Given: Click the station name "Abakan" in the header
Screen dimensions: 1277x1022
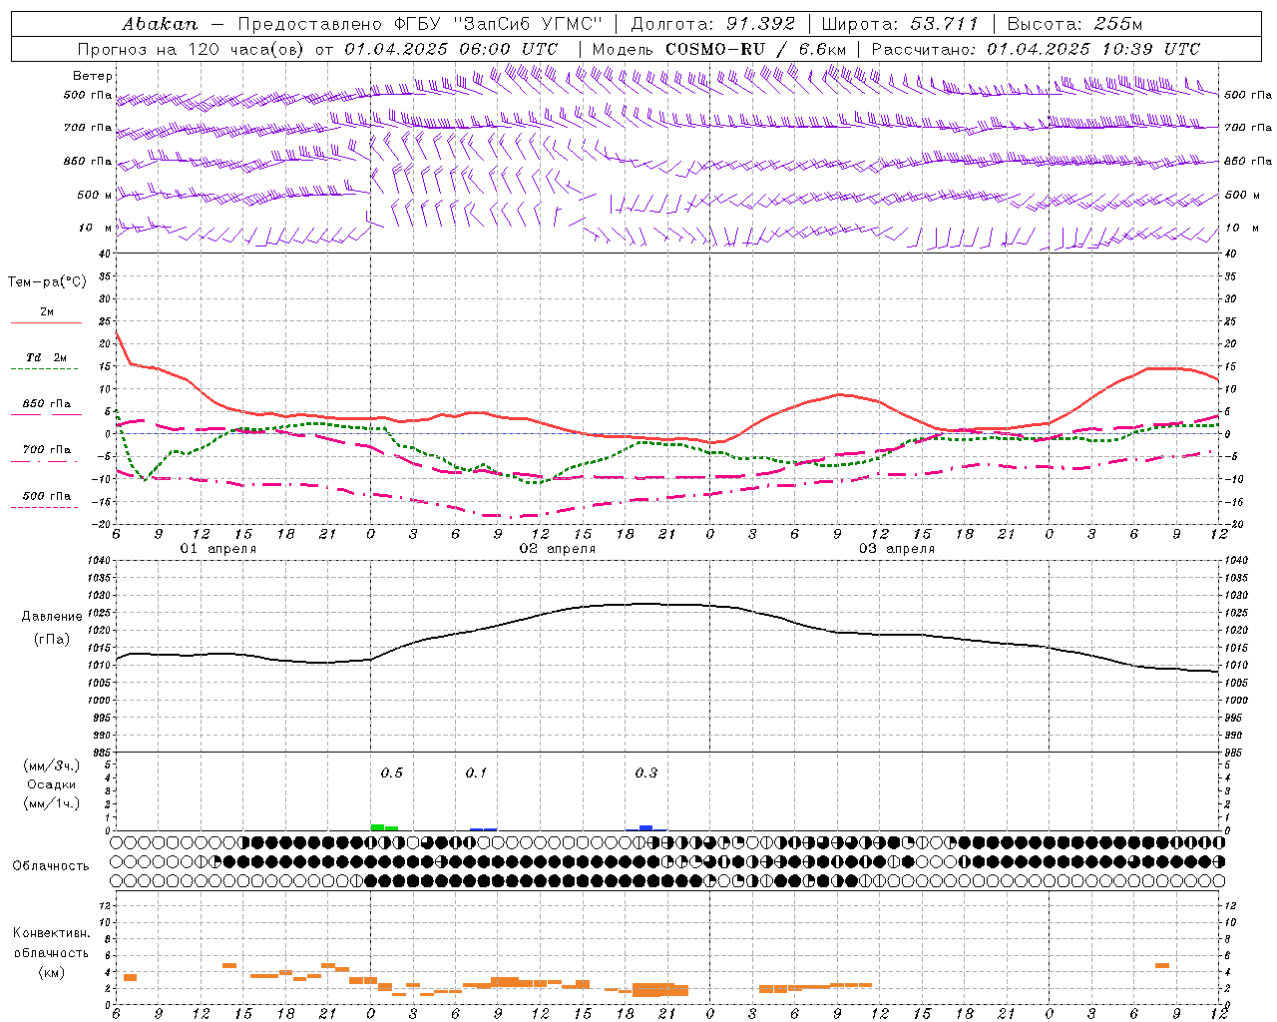Looking at the screenshot, I should [x=160, y=24].
